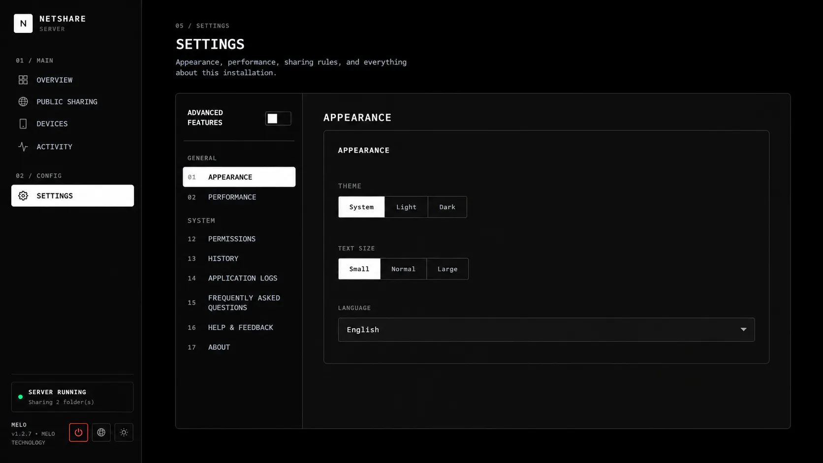Screen dimensions: 823x463
Task: Click the NetShare N logo icon
Action: tap(23, 23)
